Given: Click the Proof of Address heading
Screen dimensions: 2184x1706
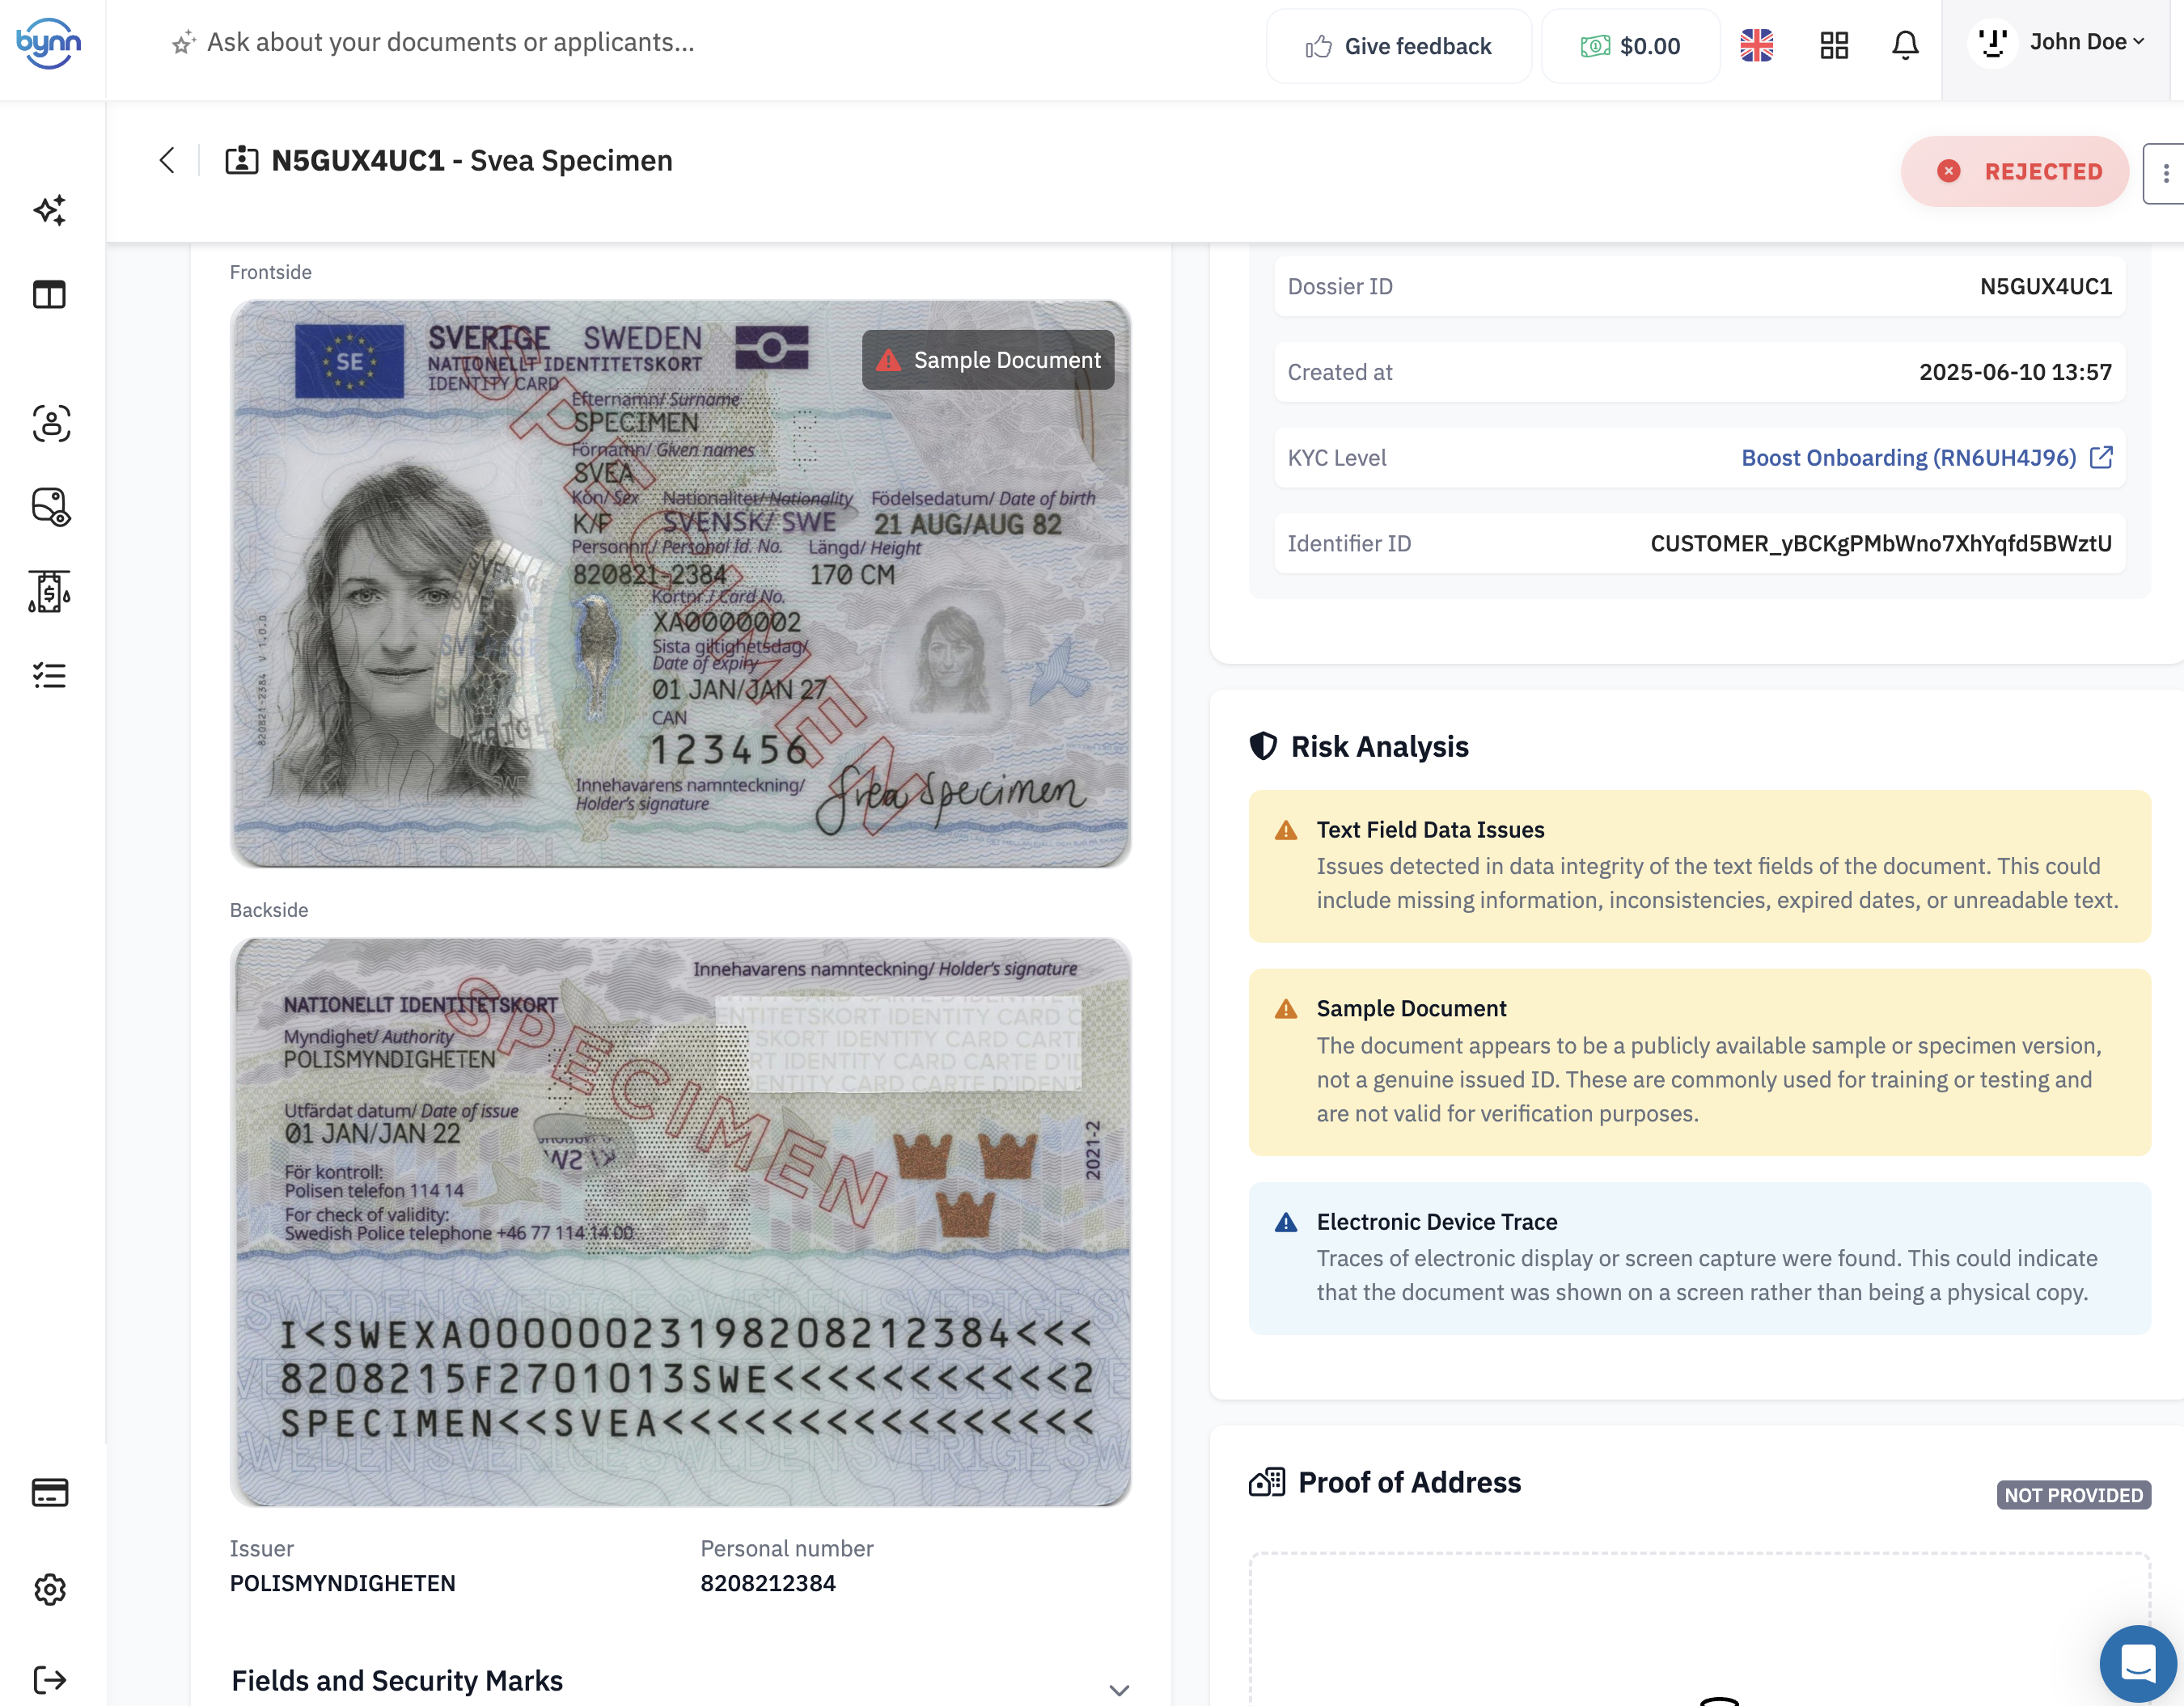Looking at the screenshot, I should point(1409,1482).
